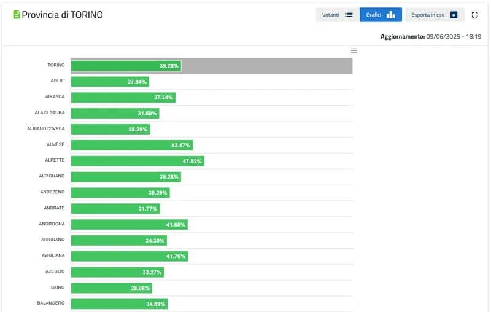Select the Grafici chart view tab
Image resolution: width=491 pixels, height=312 pixels.
click(x=381, y=15)
